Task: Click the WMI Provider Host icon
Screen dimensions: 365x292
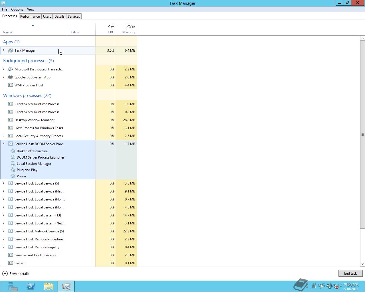Action: point(11,85)
